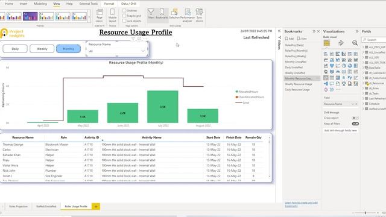This screenshot has height=217, width=386.
Task: Add a new report page
Action: coord(96,206)
